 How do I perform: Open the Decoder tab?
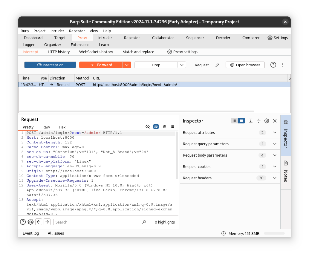click(x=223, y=38)
